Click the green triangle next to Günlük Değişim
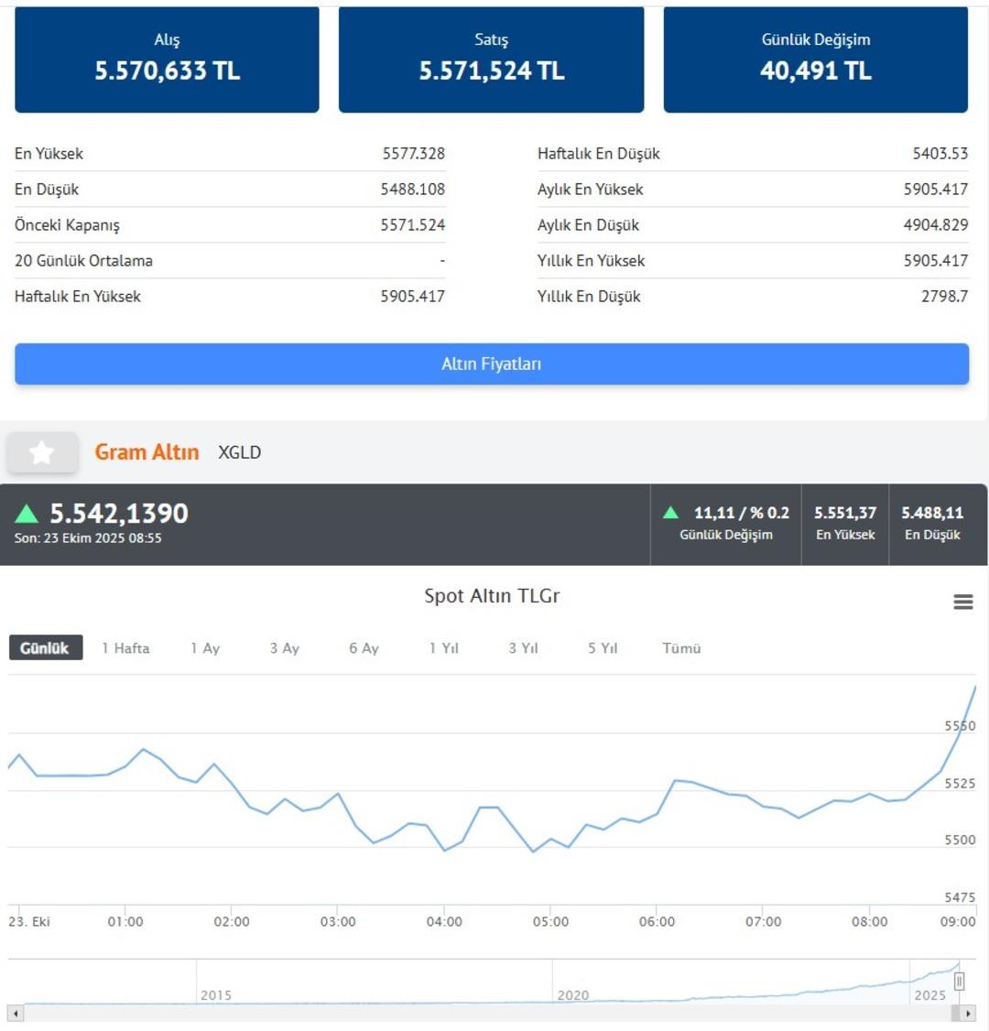The image size is (989, 1031). 670,513
